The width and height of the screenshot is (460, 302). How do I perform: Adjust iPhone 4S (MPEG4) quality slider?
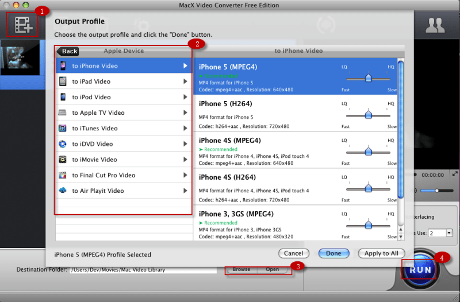pos(368,152)
